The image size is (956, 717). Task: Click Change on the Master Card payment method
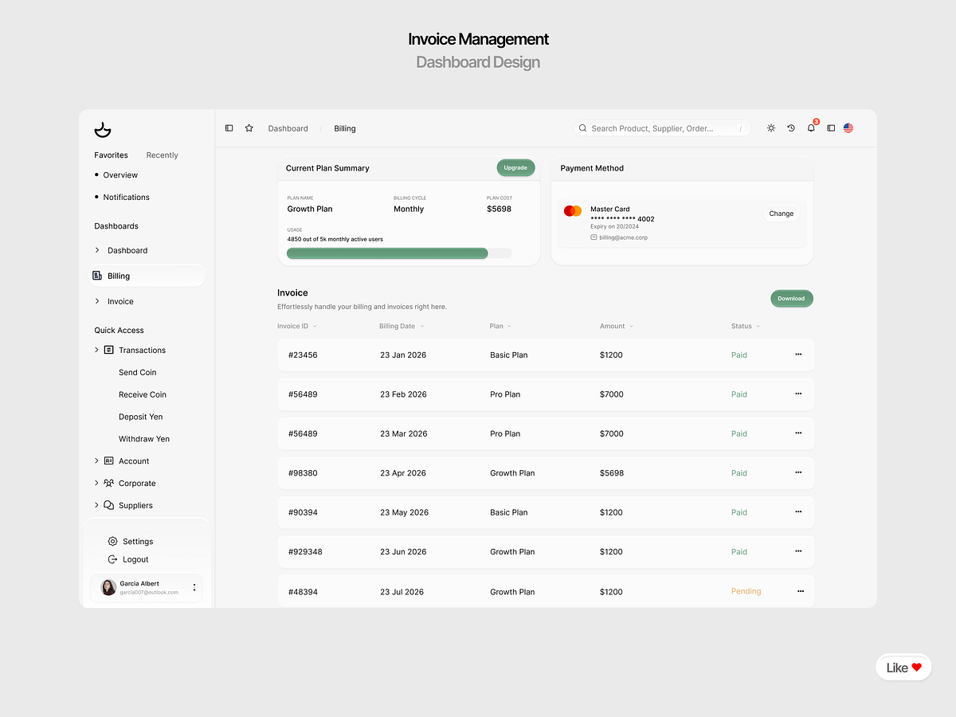781,213
